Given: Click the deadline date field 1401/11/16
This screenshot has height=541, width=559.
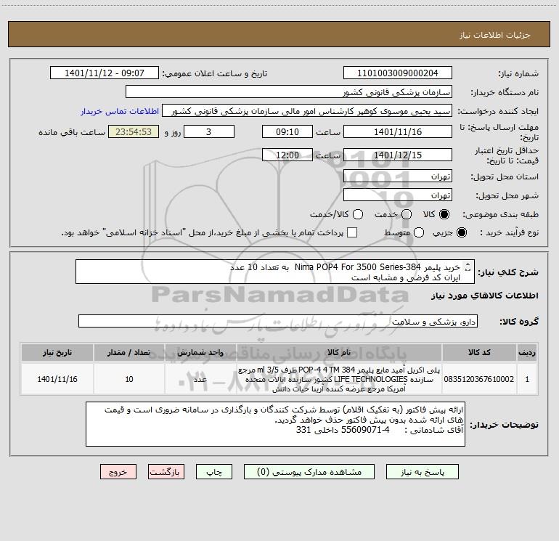Looking at the screenshot, I should (x=398, y=132).
